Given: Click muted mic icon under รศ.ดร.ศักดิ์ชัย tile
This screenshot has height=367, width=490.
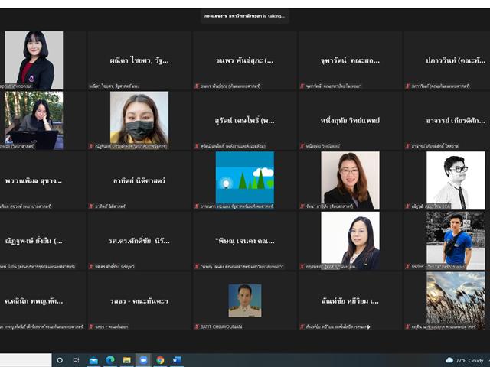Looking at the screenshot, I should click(91, 267).
